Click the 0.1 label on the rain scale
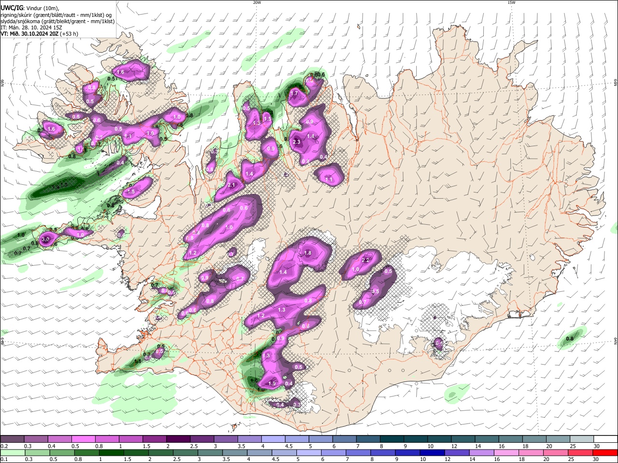This screenshot has width=618, height=463. point(4,460)
